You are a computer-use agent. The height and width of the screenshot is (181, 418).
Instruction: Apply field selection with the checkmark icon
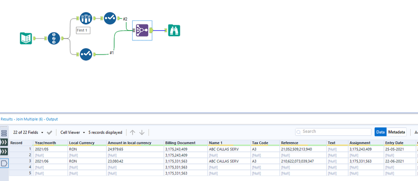click(49, 132)
